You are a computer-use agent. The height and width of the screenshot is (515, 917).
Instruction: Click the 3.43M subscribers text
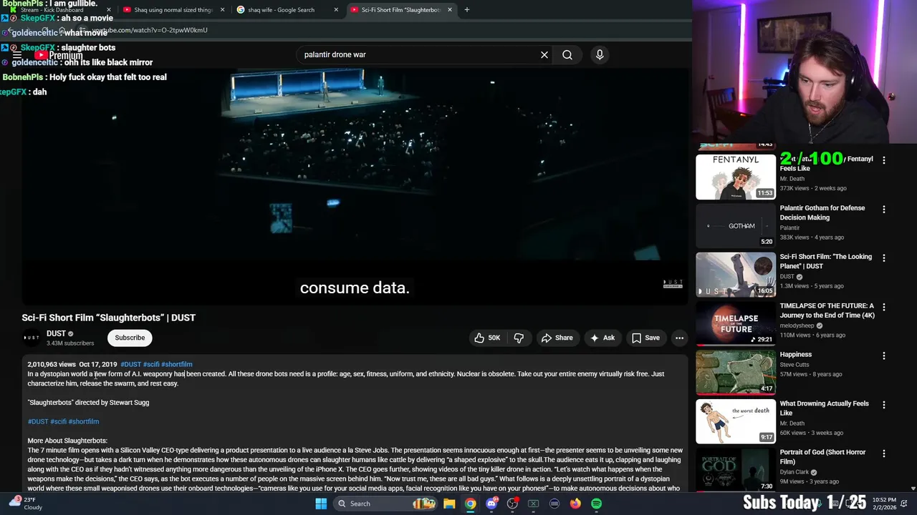pos(70,343)
